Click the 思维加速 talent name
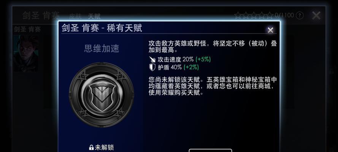Image resolution: width=338 pixels, height=152 pixels. (x=102, y=49)
